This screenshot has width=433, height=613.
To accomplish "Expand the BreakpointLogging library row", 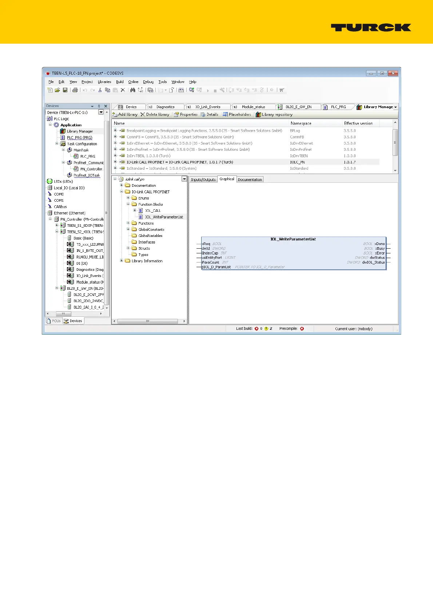I will click(115, 130).
